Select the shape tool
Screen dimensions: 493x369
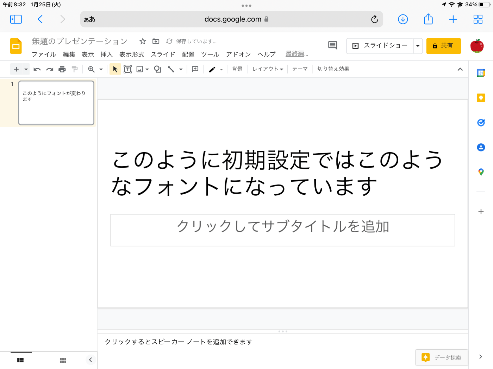(x=157, y=69)
